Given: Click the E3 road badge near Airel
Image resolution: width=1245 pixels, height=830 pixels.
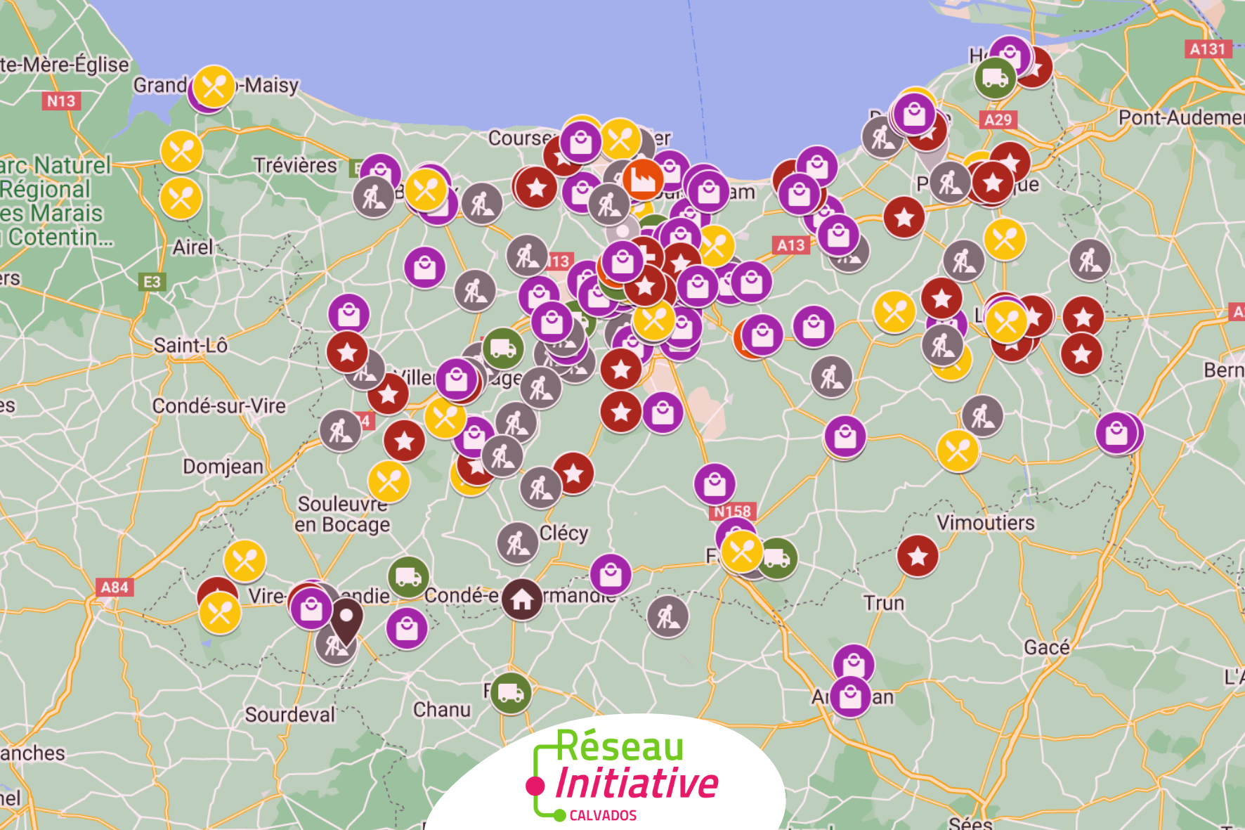Looking at the screenshot, I should pyautogui.click(x=152, y=283).
